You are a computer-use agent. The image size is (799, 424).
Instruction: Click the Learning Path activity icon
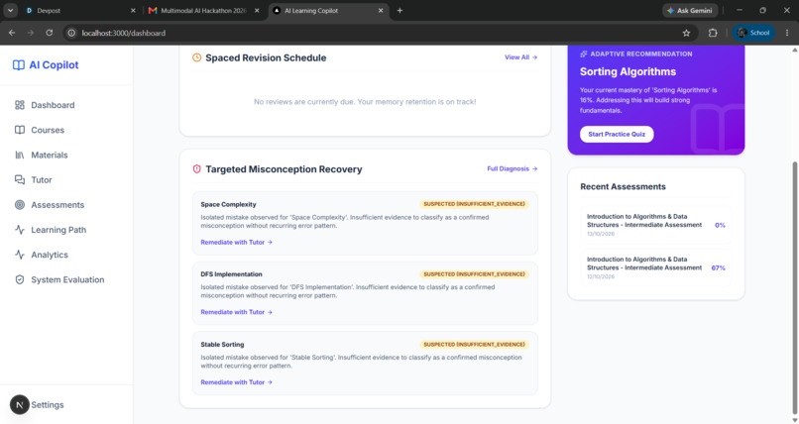20,230
